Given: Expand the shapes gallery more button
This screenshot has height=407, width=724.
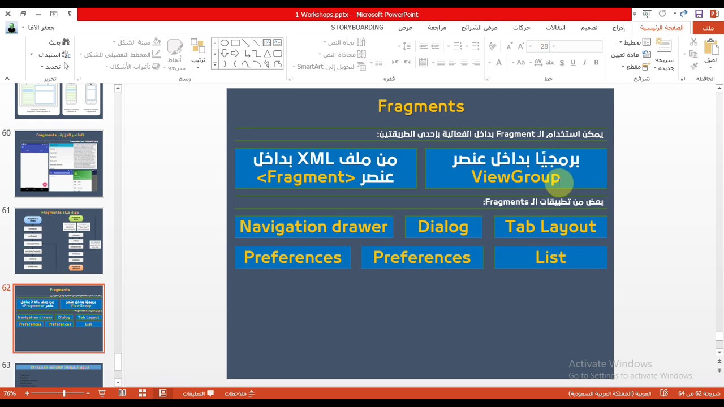Looking at the screenshot, I should click(x=214, y=64).
